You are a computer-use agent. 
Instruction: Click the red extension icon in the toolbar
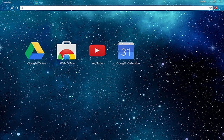coord(216,8)
